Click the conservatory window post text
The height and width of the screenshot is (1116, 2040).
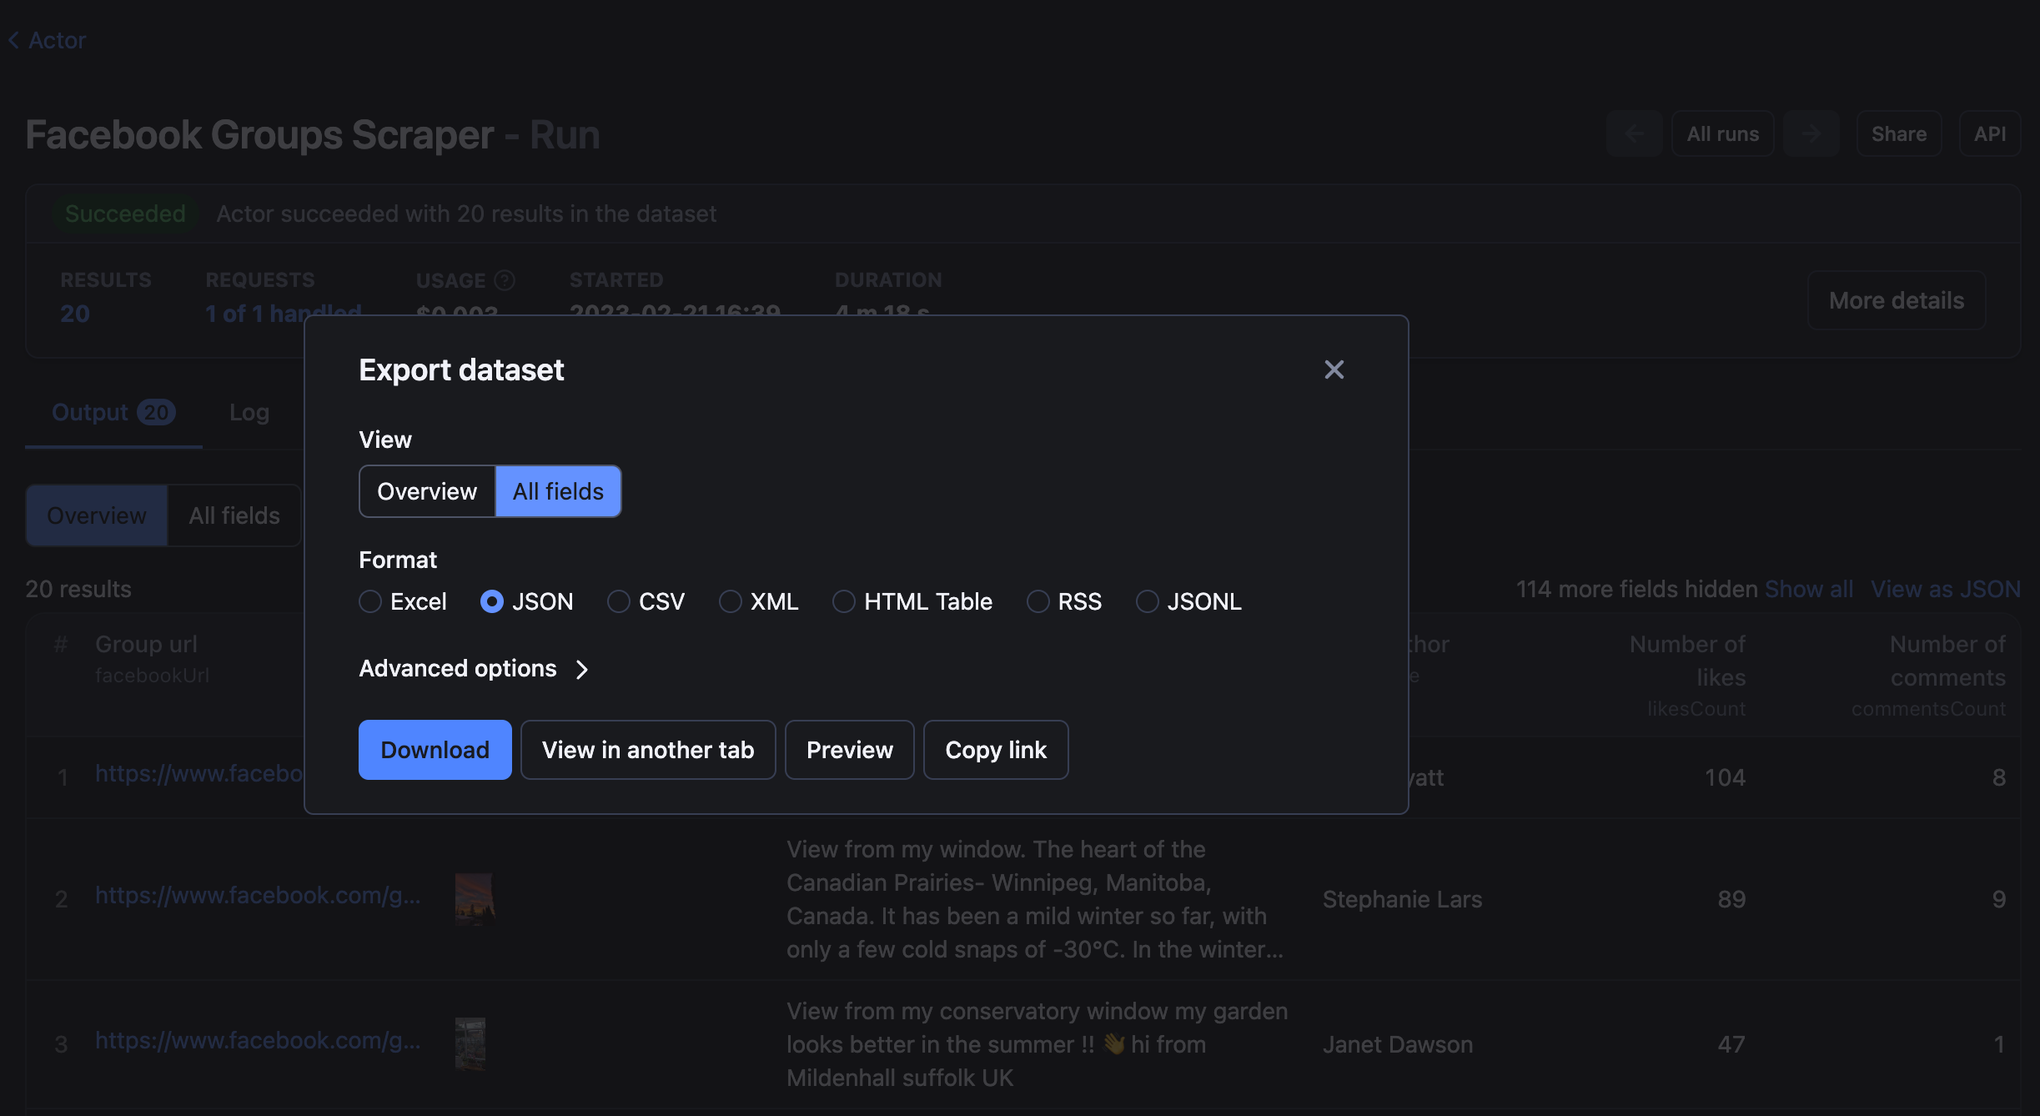[1037, 1044]
